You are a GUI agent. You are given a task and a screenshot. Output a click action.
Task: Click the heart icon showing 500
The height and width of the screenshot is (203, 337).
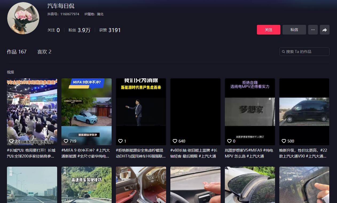pyautogui.click(x=284, y=141)
